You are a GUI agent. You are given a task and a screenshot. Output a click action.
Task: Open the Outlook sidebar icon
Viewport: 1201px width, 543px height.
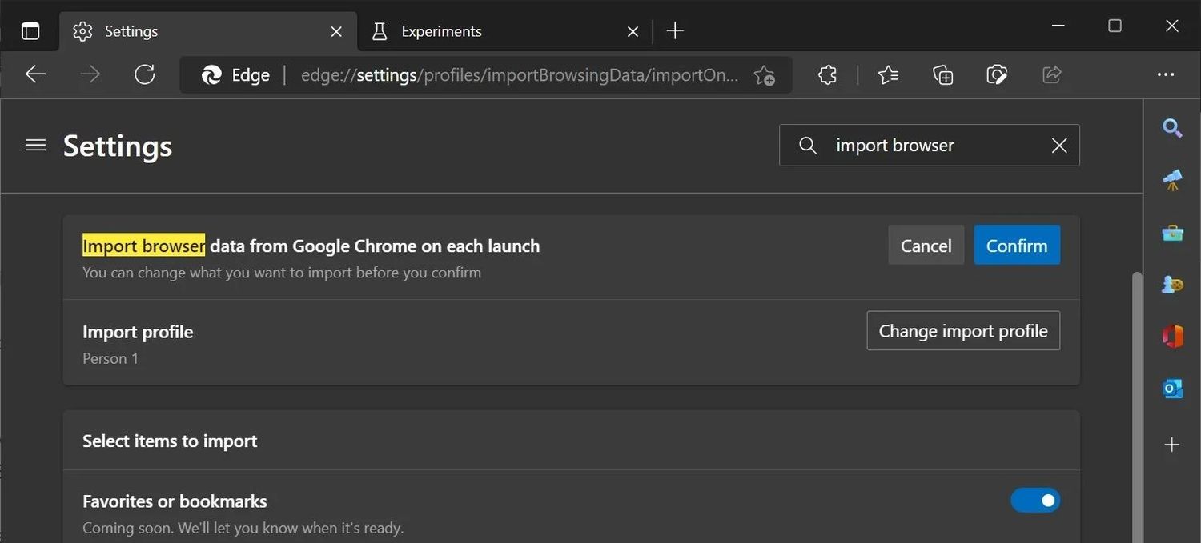coord(1172,389)
